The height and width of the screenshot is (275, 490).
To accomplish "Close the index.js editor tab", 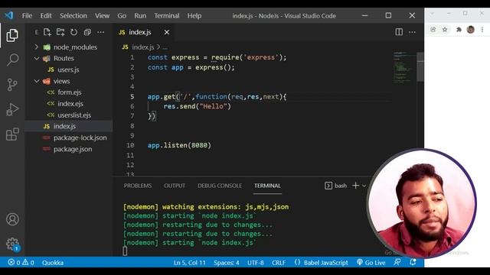I will point(167,32).
